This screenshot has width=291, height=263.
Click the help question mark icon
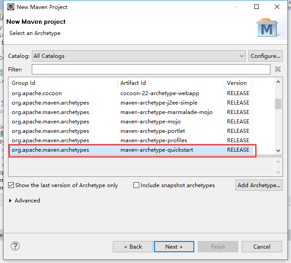(x=15, y=246)
